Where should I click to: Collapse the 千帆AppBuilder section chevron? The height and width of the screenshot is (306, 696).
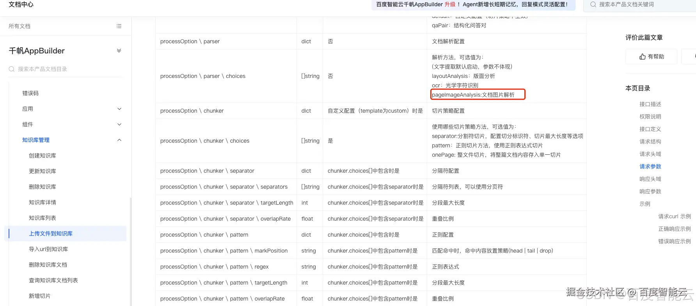(x=119, y=51)
